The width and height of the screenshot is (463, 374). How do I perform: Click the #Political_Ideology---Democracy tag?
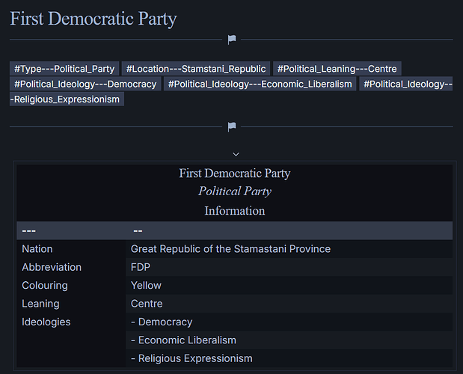pos(85,84)
